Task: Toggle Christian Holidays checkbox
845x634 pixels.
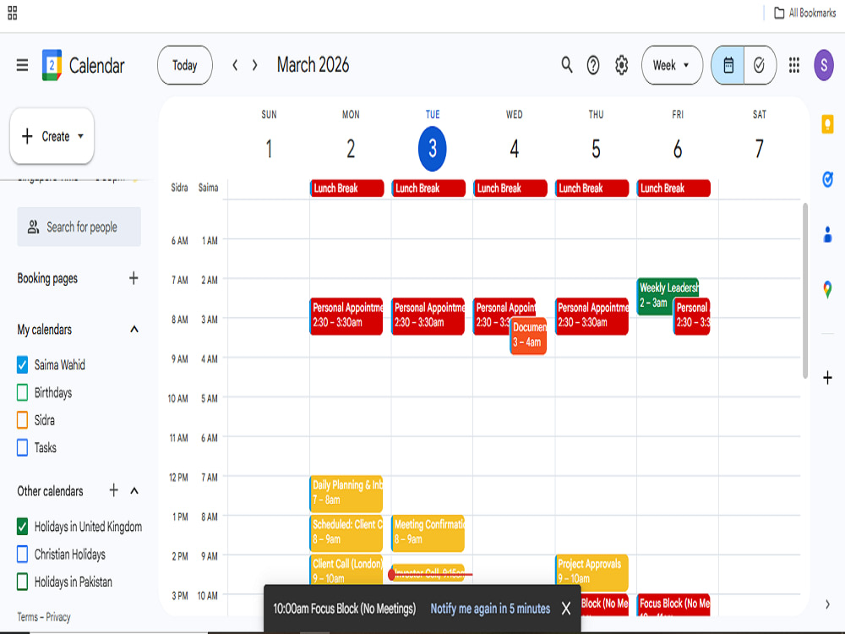Action: point(22,555)
